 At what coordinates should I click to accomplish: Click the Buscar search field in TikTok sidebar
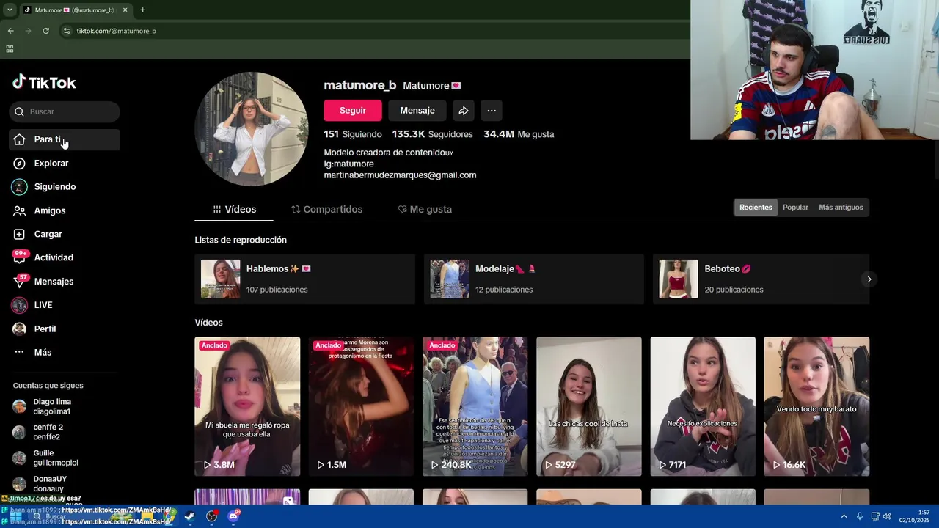click(65, 111)
